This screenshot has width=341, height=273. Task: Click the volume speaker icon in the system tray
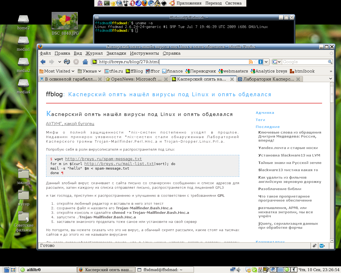click(x=238, y=270)
